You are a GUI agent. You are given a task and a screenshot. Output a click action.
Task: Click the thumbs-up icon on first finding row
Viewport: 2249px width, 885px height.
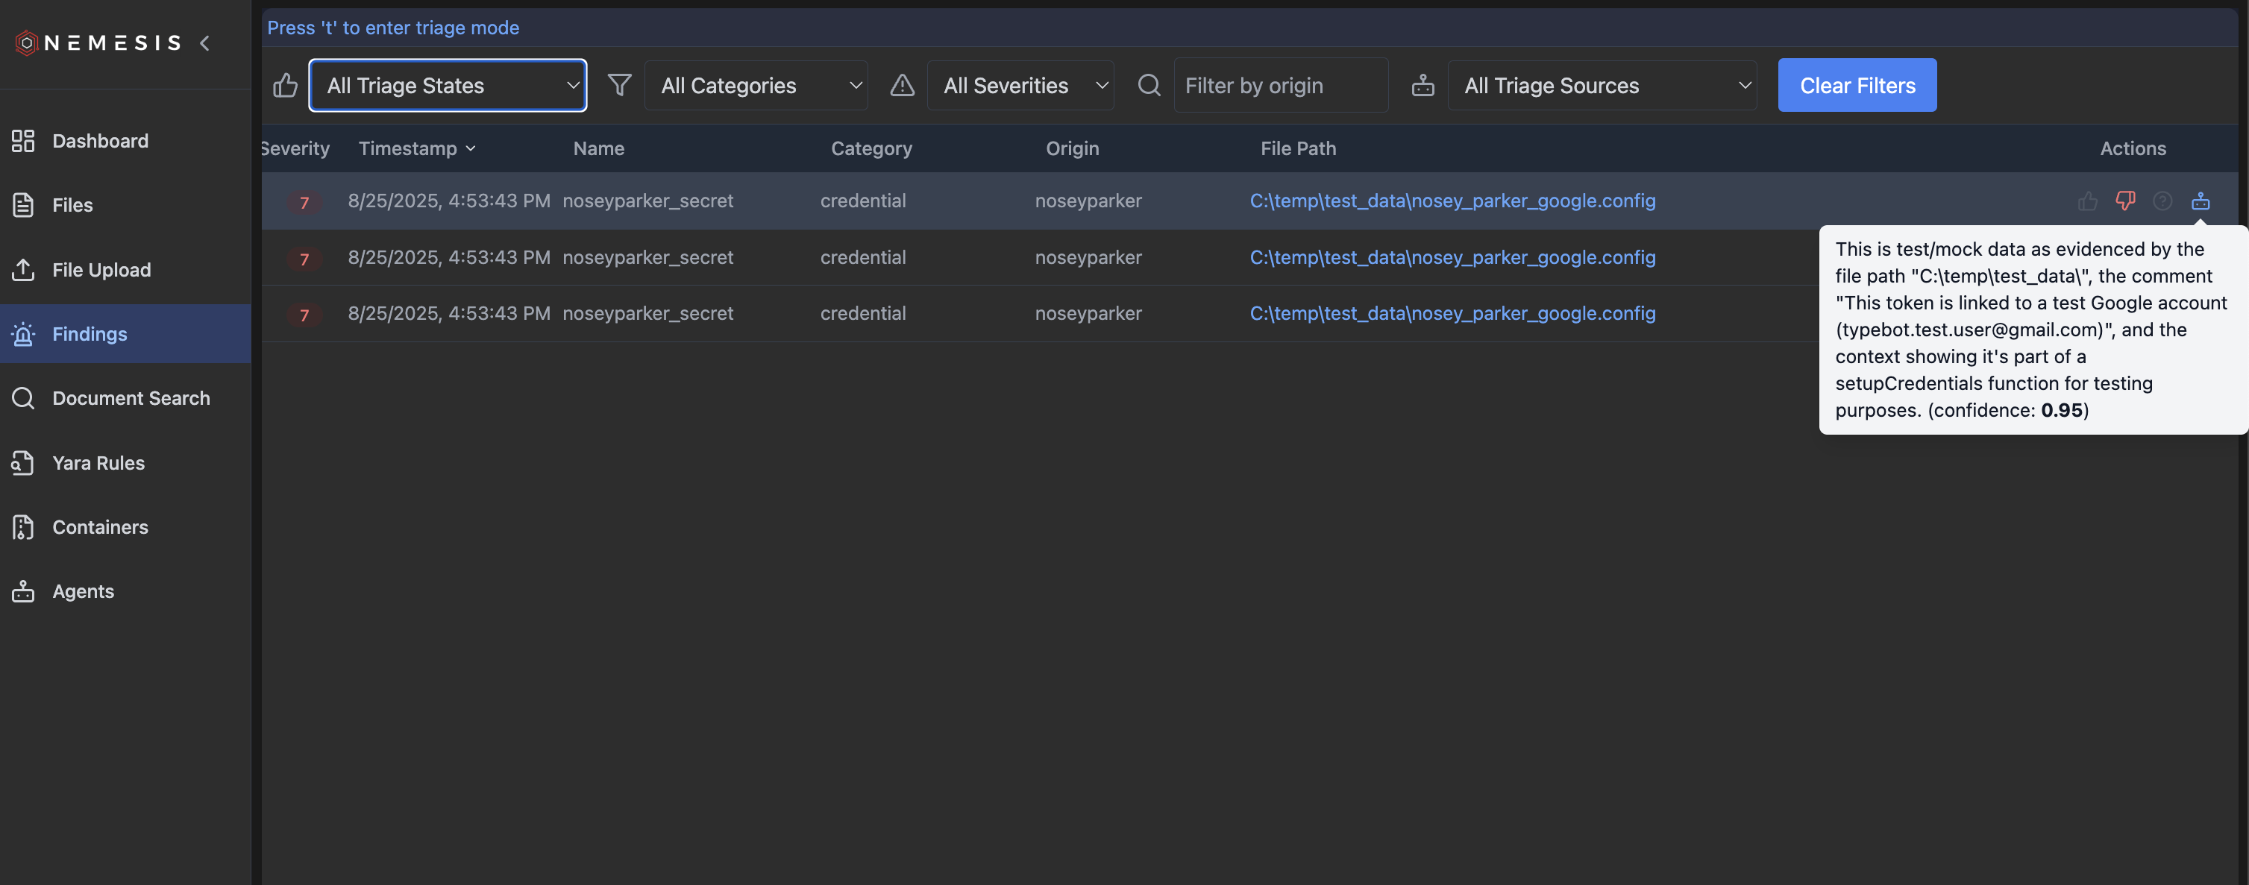(x=2087, y=201)
